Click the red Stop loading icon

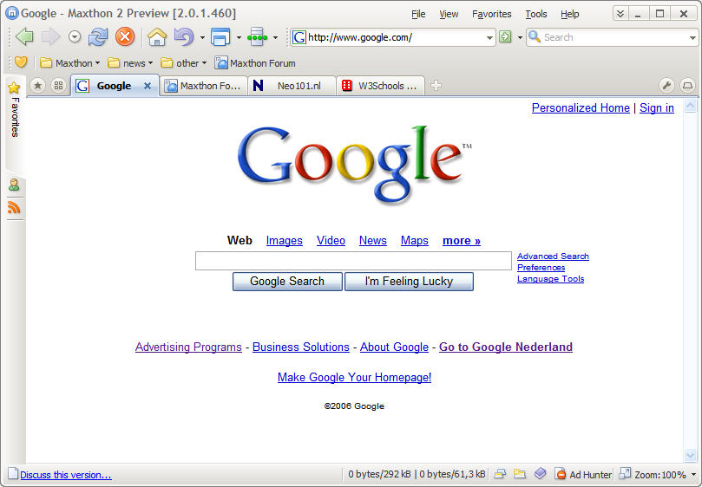[125, 36]
